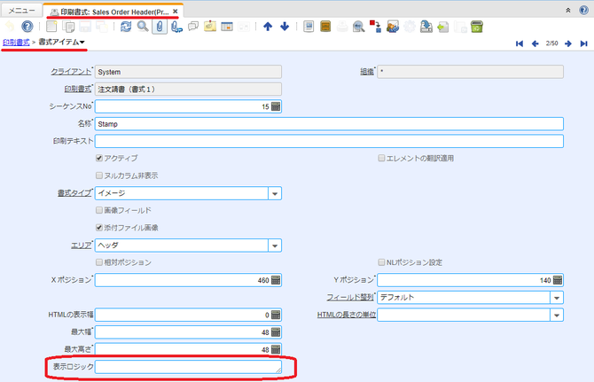
Task: Open the 書式タイプ dropdown arrow
Action: click(x=275, y=193)
